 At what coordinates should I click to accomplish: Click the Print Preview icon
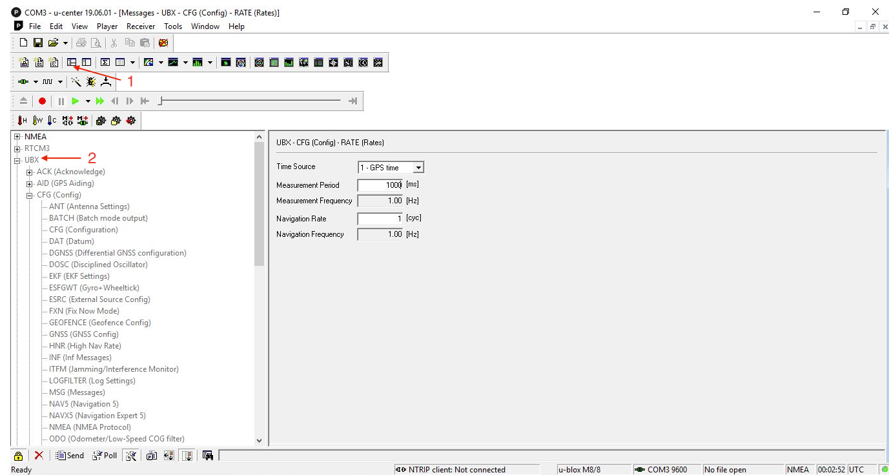(x=96, y=43)
